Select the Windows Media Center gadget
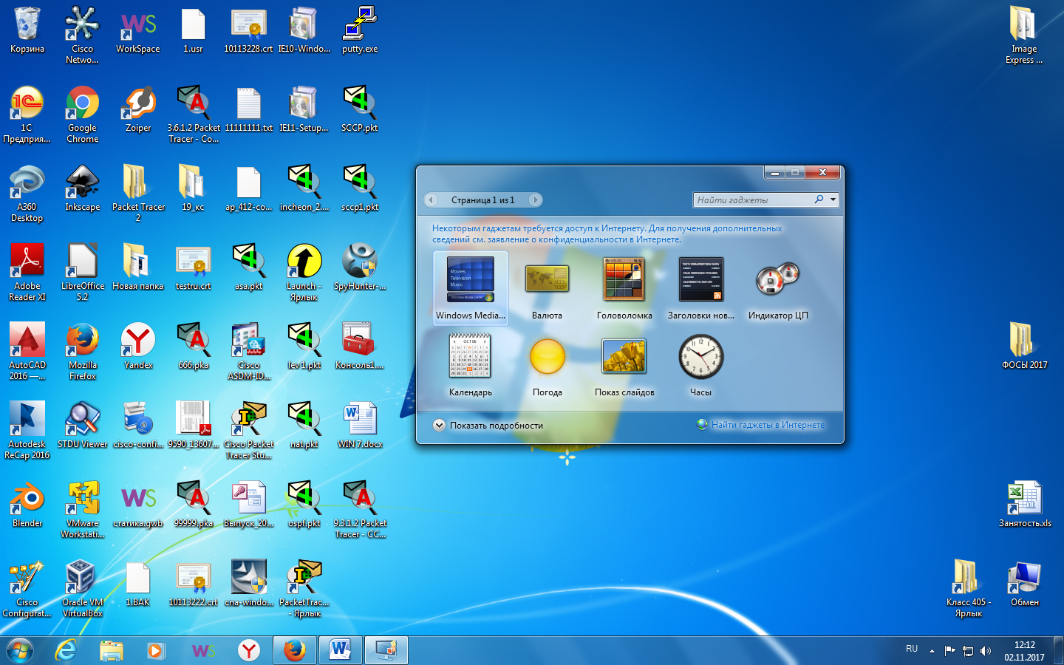Image resolution: width=1064 pixels, height=665 pixels. point(471,287)
